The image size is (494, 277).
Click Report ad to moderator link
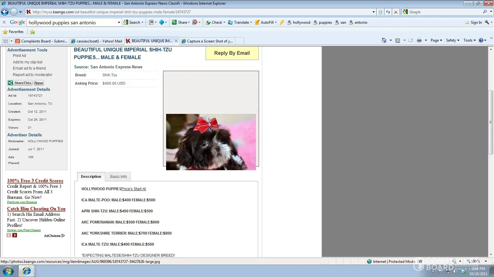(x=32, y=75)
